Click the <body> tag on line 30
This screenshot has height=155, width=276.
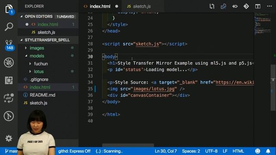(110, 56)
